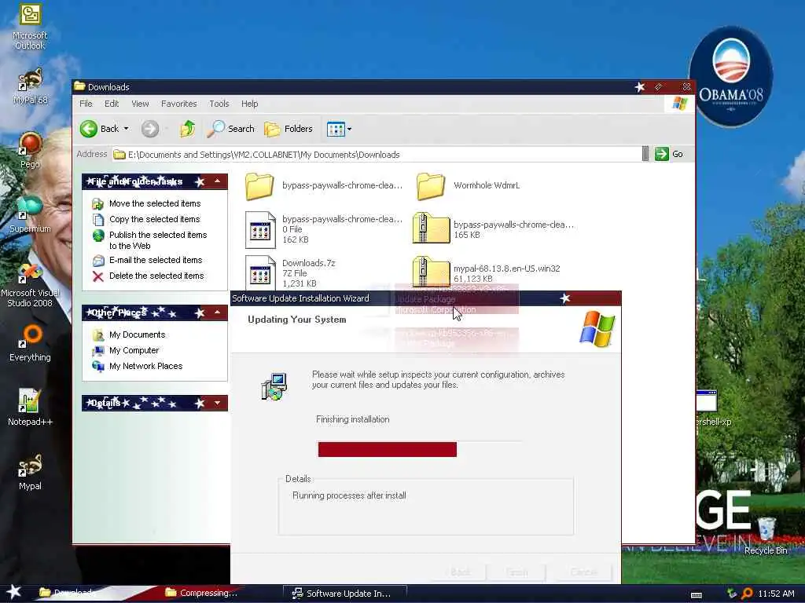Open the Favorites menu

pos(178,104)
